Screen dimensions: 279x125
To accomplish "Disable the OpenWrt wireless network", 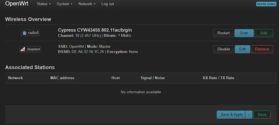I will (224, 49).
